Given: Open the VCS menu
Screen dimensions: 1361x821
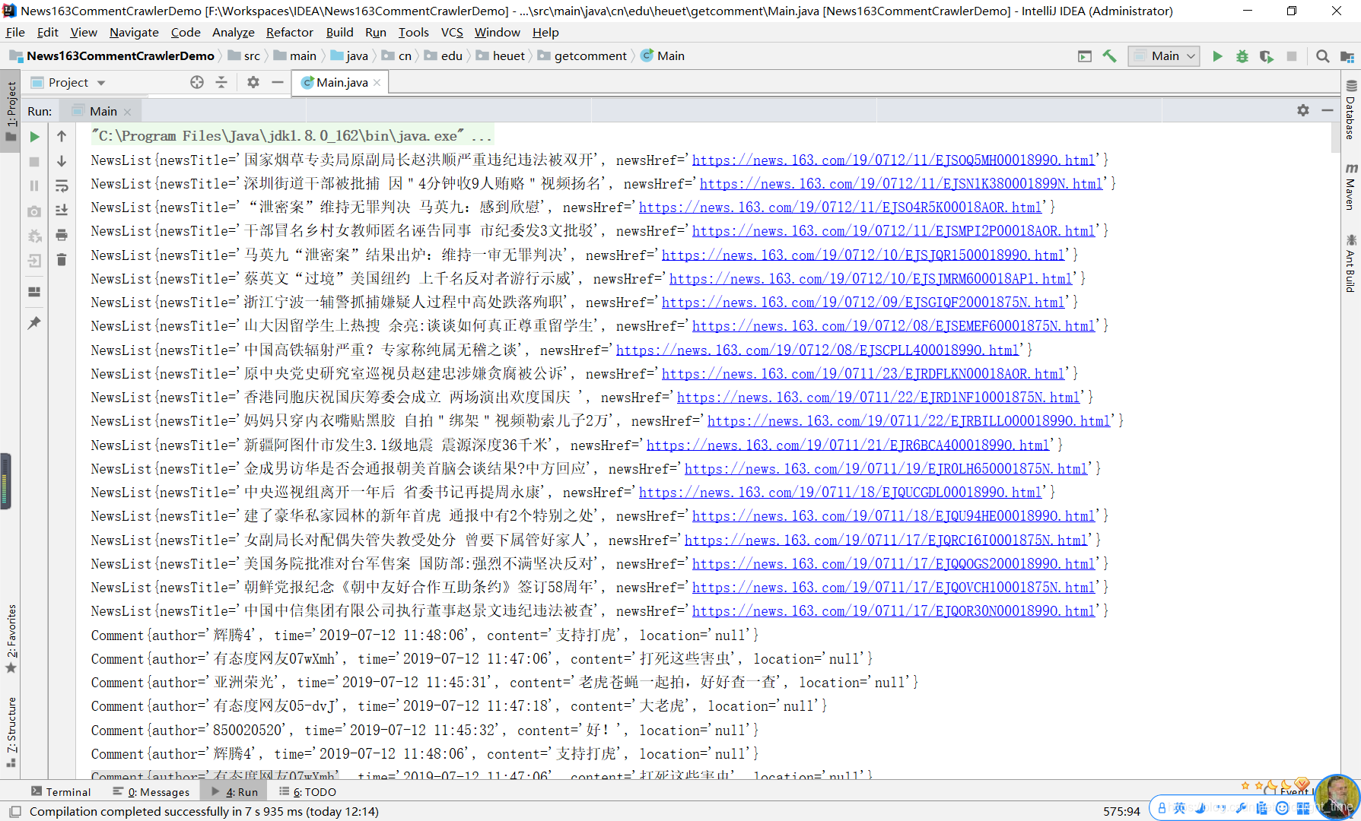Looking at the screenshot, I should click(x=452, y=33).
